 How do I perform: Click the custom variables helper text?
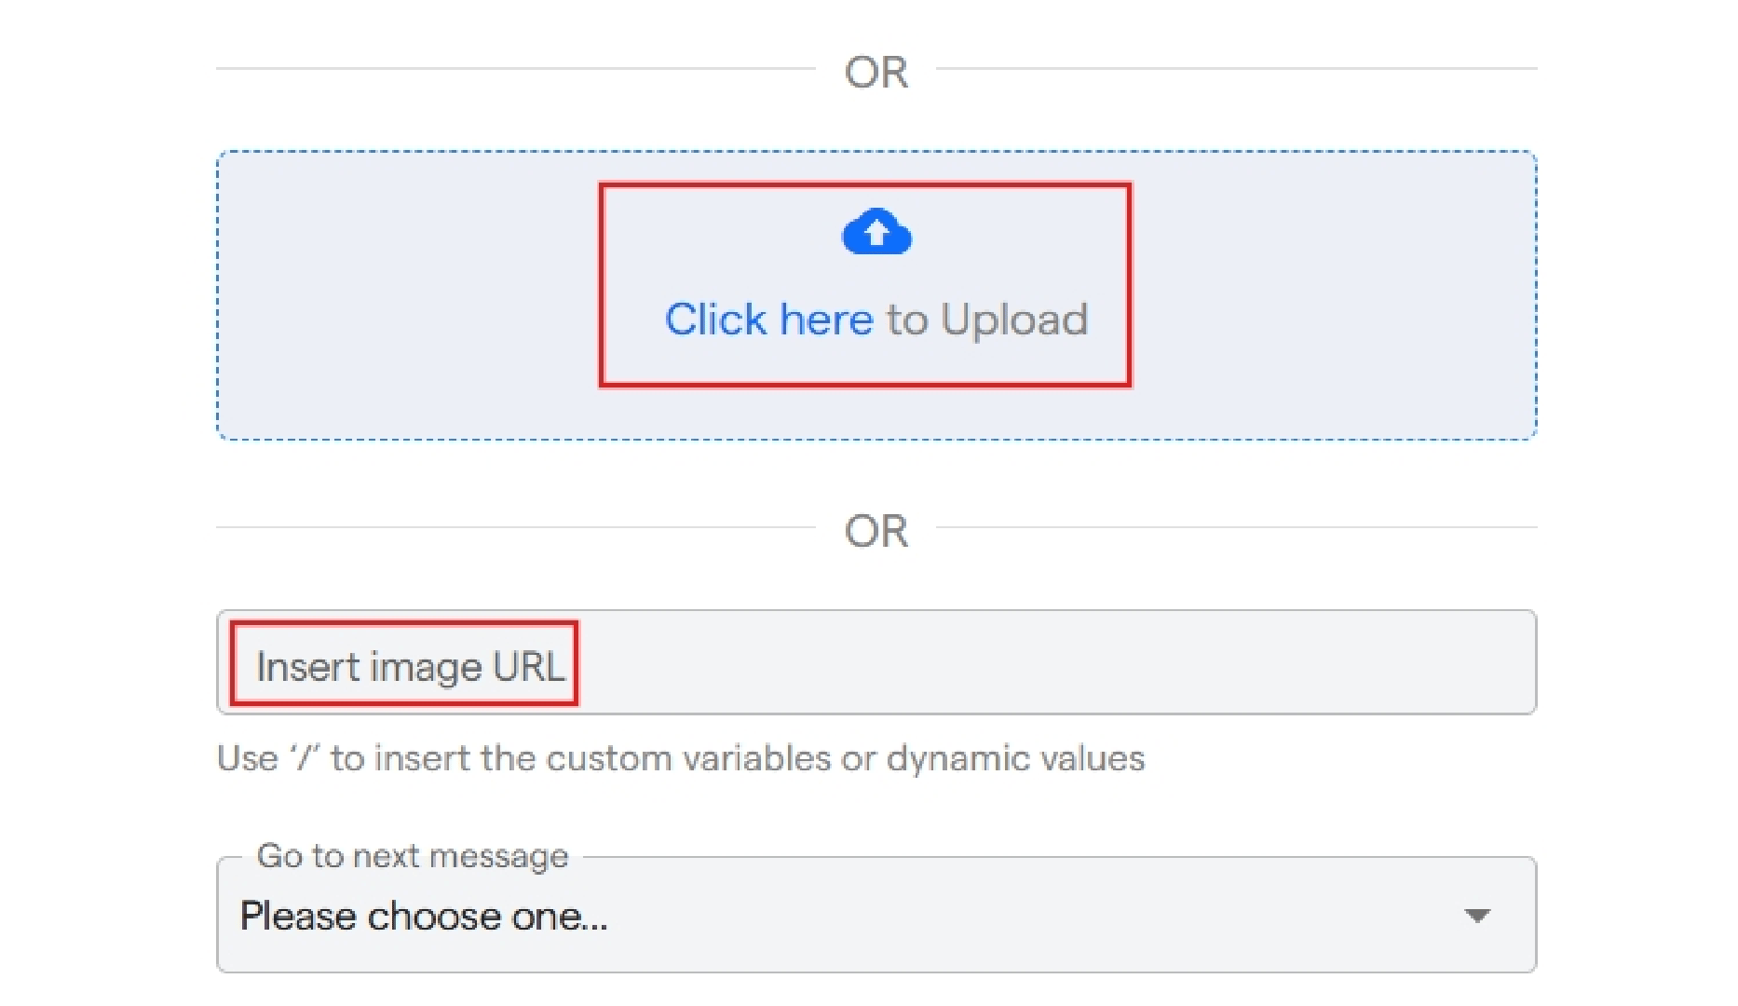tap(681, 758)
